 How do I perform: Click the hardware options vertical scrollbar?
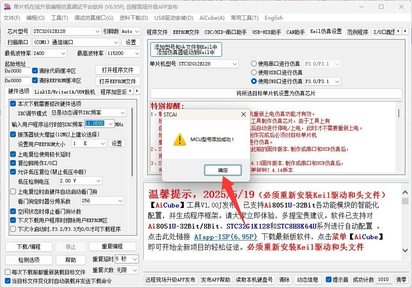(x=132, y=142)
